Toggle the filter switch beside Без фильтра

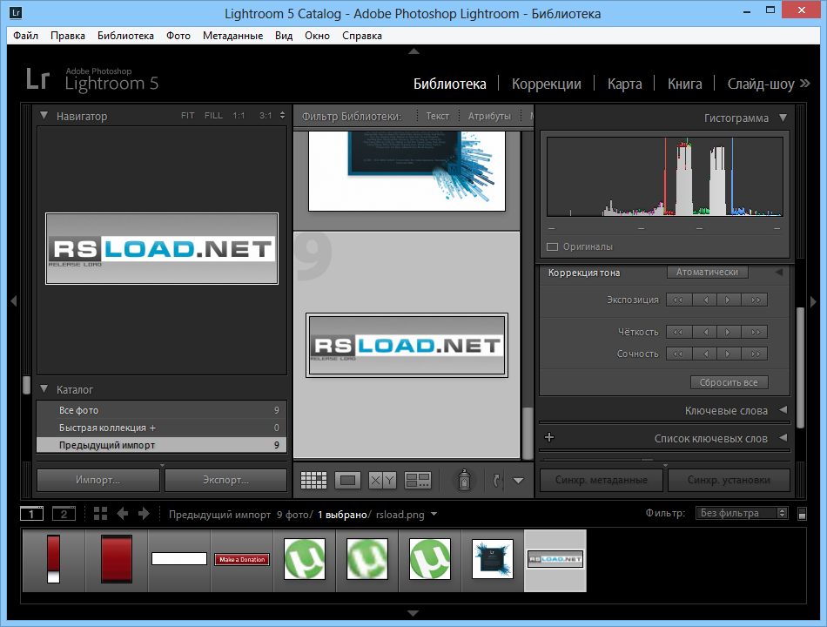coord(803,514)
